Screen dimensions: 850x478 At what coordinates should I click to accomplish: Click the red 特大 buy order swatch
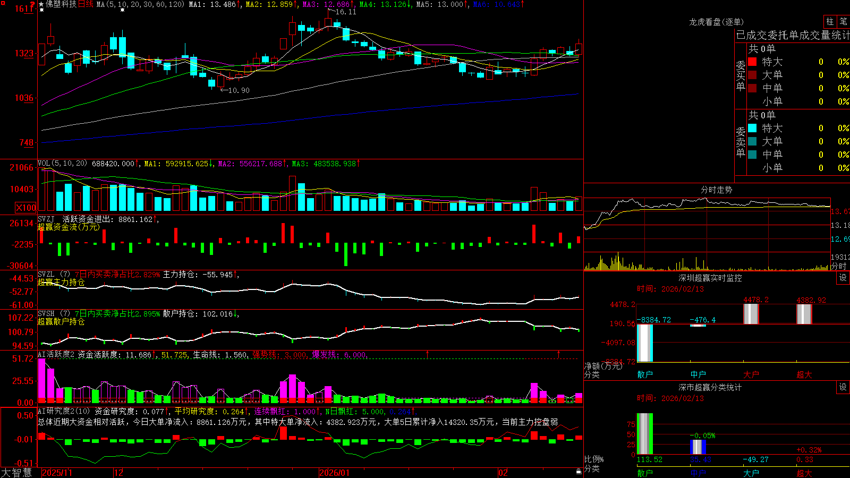[x=752, y=62]
